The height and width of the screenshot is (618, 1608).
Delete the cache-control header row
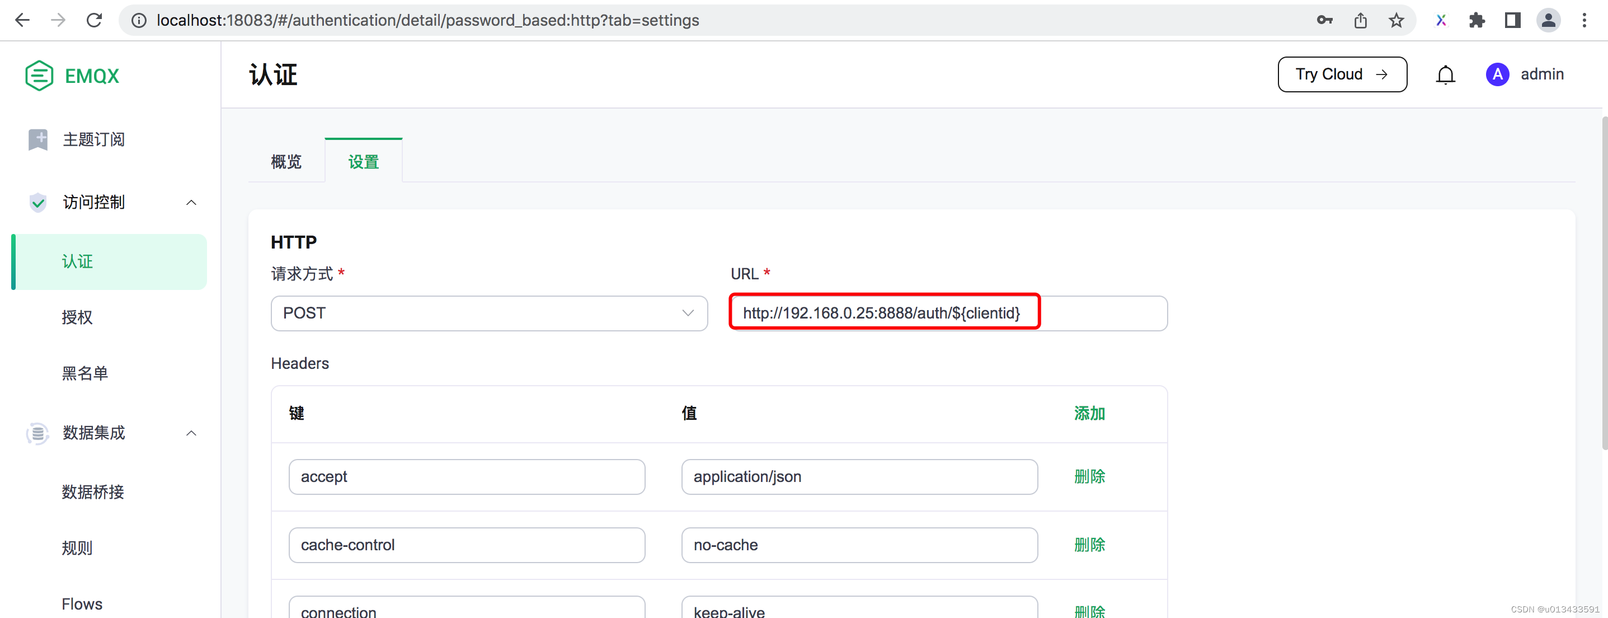click(x=1089, y=544)
